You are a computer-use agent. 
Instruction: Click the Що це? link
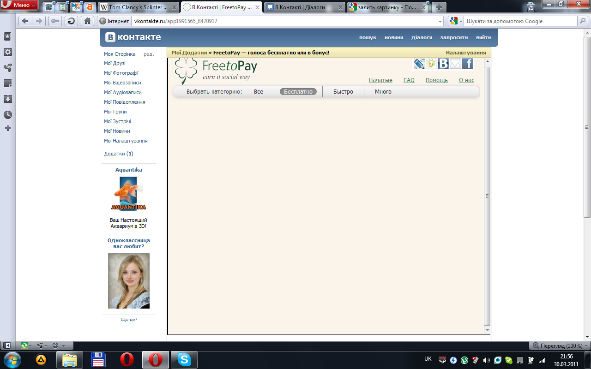coord(129,320)
